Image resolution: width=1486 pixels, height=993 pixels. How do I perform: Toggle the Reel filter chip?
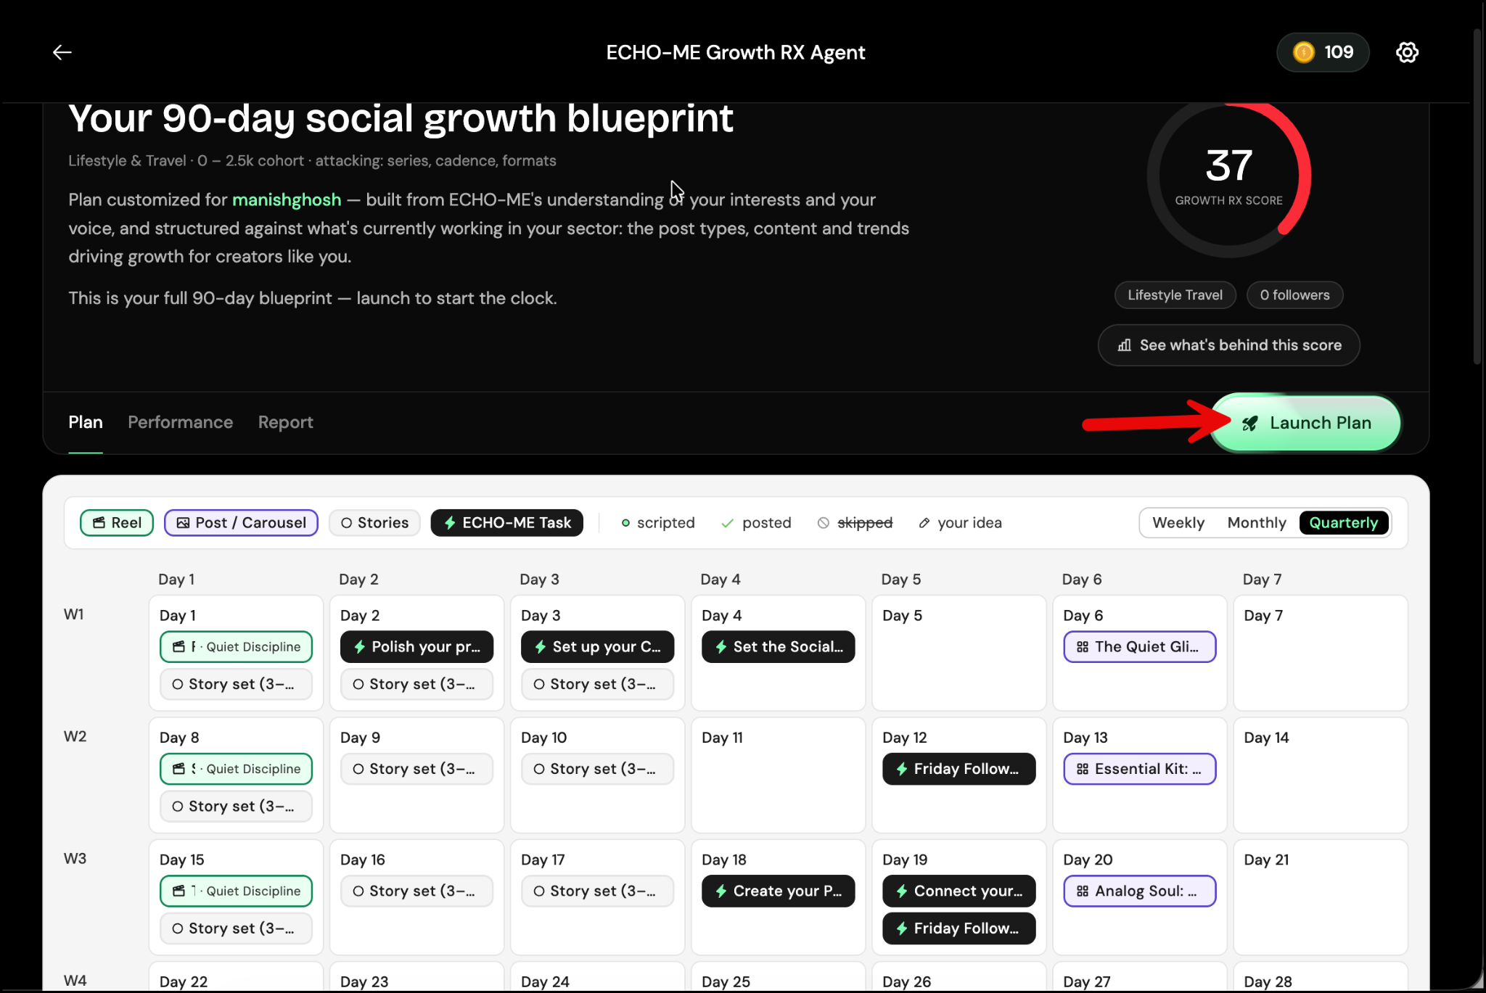pyautogui.click(x=117, y=522)
